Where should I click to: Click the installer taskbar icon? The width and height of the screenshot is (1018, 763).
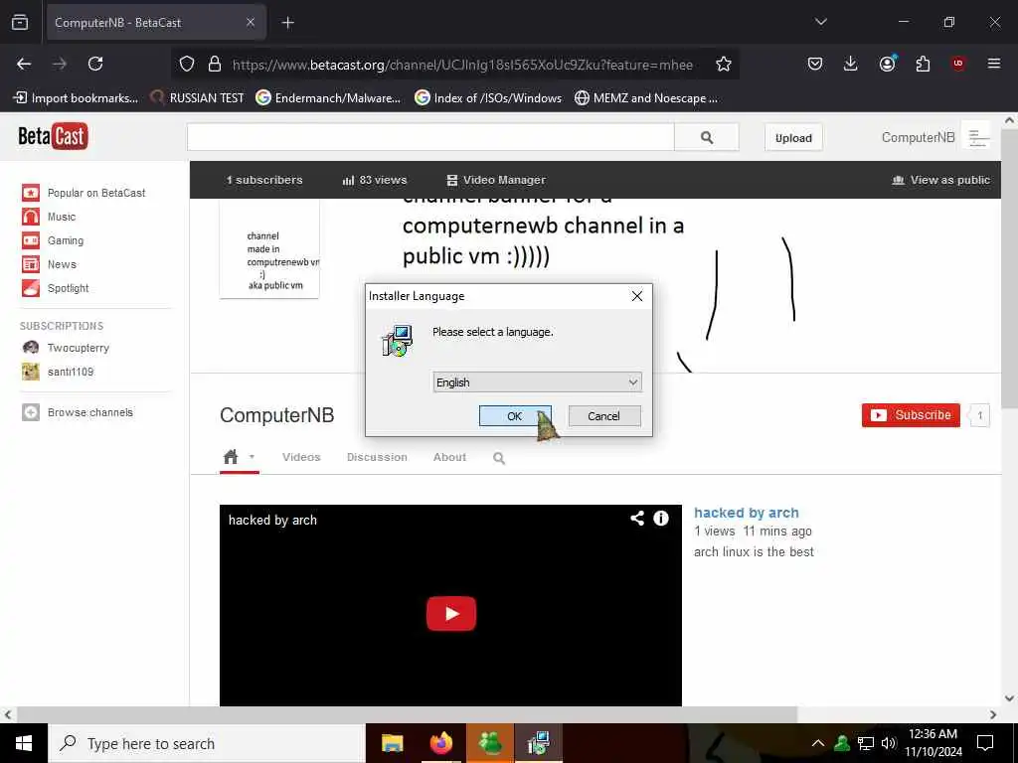[539, 743]
